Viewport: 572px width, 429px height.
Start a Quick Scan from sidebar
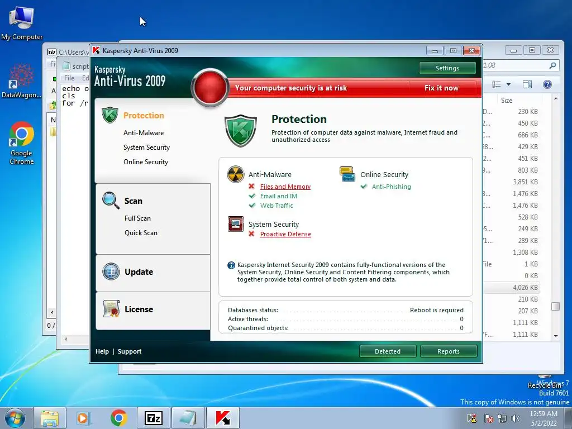pyautogui.click(x=141, y=233)
